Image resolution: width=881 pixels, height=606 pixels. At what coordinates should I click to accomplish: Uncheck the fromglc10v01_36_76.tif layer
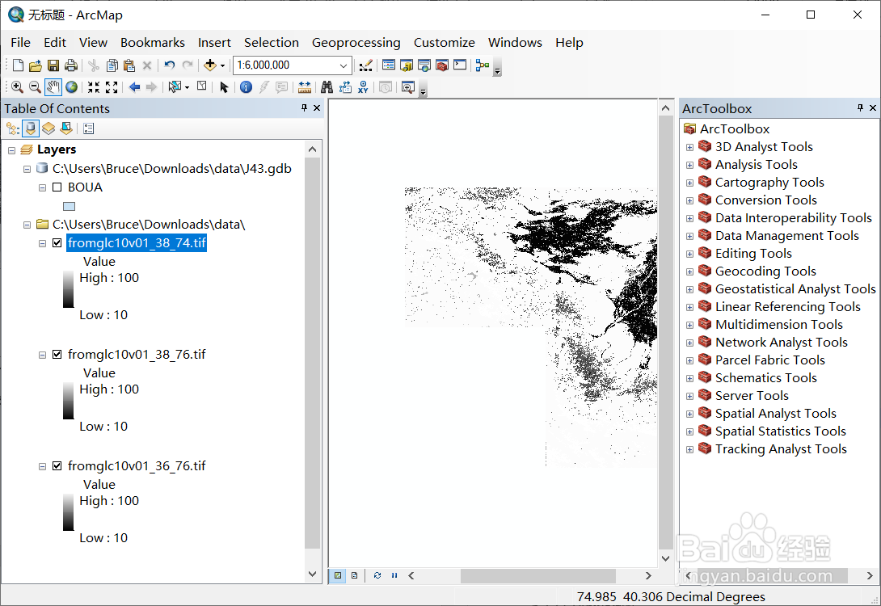click(x=57, y=465)
